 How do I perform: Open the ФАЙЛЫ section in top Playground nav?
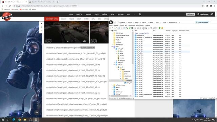point(104,14)
